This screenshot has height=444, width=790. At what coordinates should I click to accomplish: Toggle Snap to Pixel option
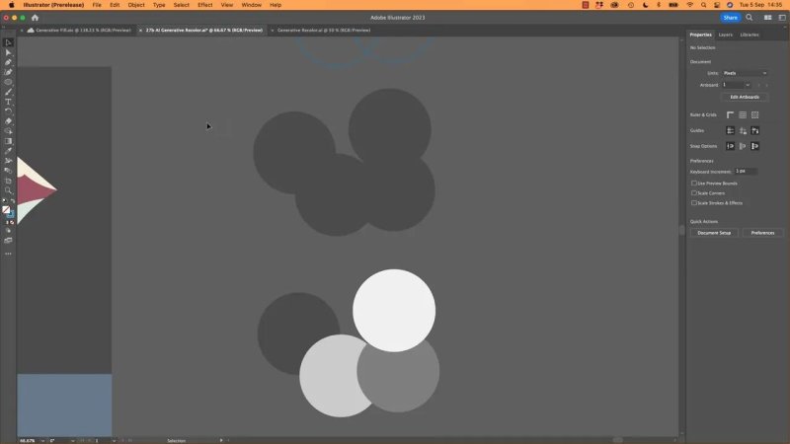pos(743,146)
